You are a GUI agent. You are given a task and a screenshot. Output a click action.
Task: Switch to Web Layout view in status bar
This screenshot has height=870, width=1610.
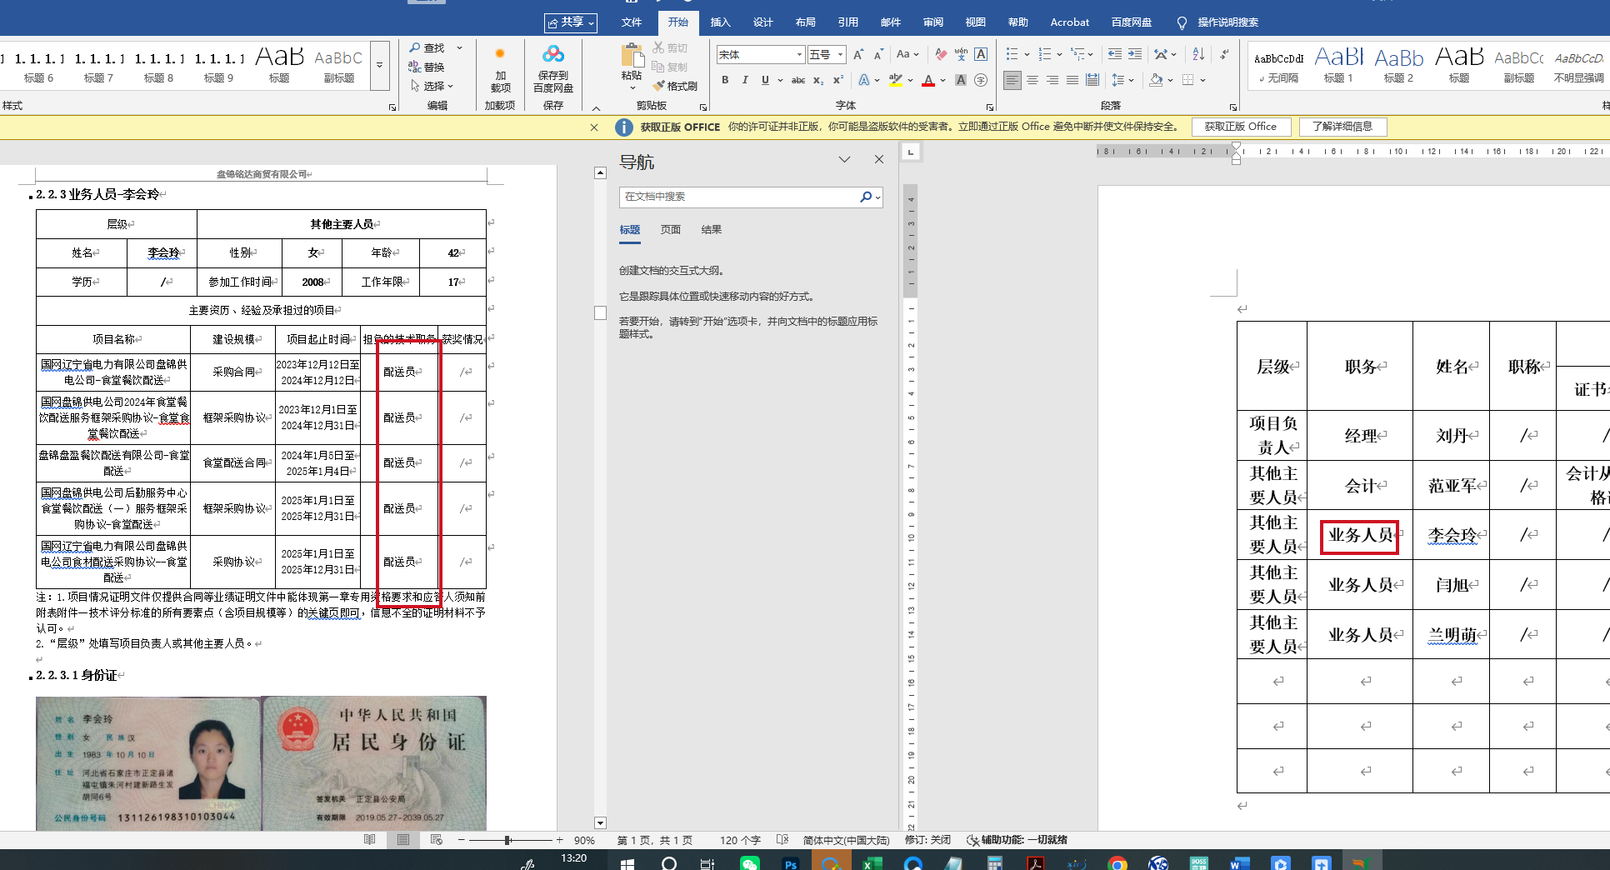(x=437, y=840)
